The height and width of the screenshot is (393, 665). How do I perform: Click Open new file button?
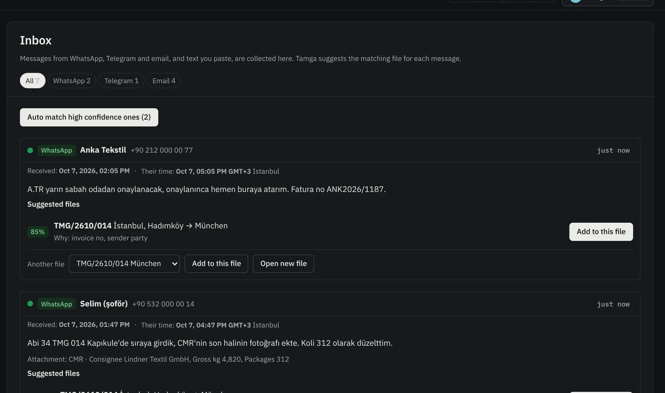[x=283, y=264]
